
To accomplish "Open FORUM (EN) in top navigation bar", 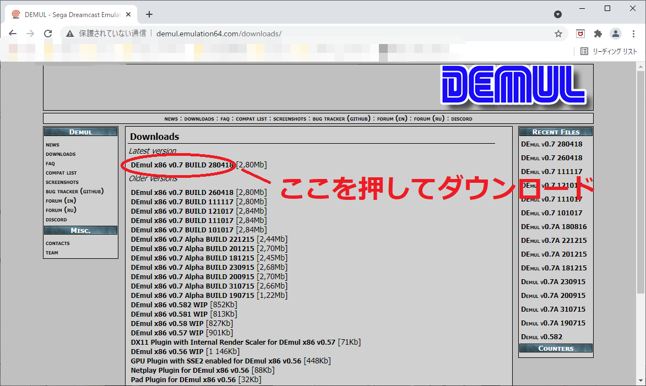I will click(x=392, y=118).
